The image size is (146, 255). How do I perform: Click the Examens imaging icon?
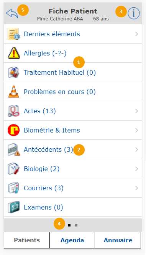(13, 207)
